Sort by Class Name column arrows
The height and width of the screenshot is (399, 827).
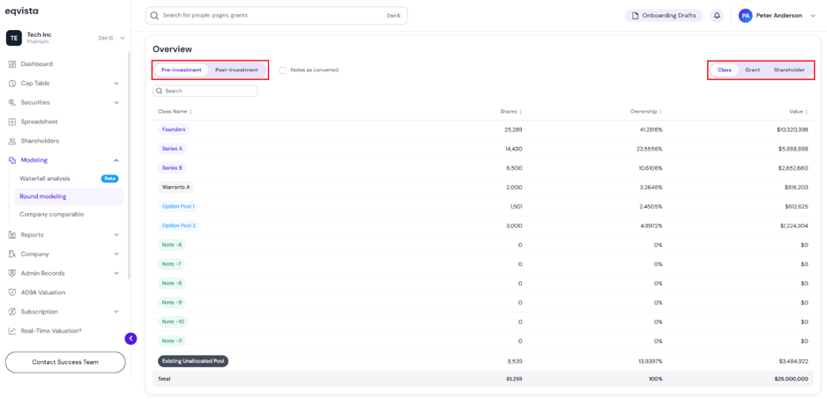pyautogui.click(x=191, y=112)
